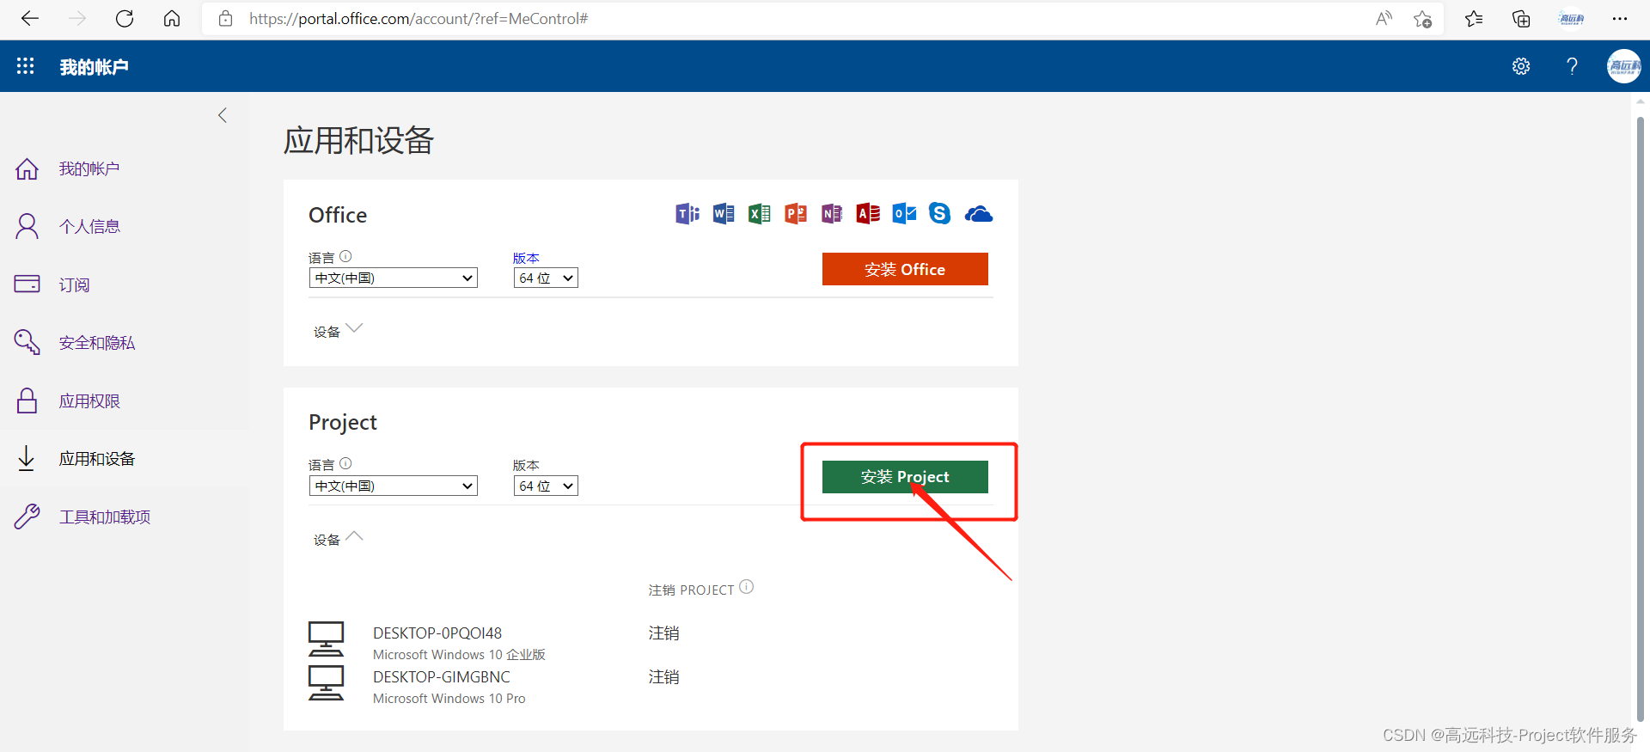Click the Excel app icon
The width and height of the screenshot is (1650, 752).
tap(760, 213)
